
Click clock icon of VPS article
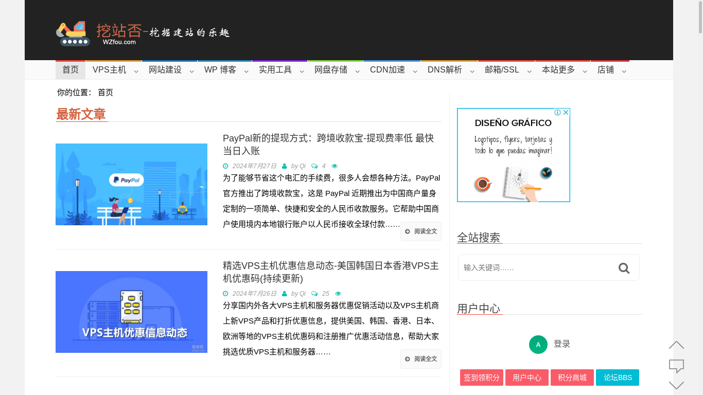tap(225, 294)
